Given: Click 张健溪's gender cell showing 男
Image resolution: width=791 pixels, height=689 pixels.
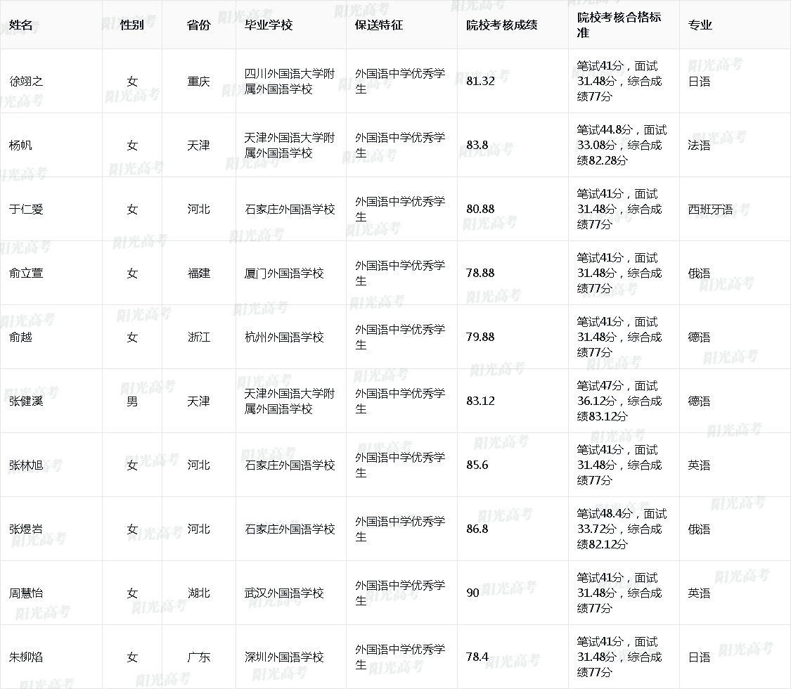Looking at the screenshot, I should pos(132,401).
